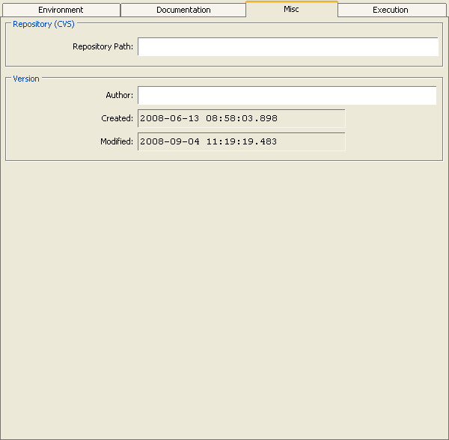
Task: Switch to the Environment tab
Action: tap(61, 10)
